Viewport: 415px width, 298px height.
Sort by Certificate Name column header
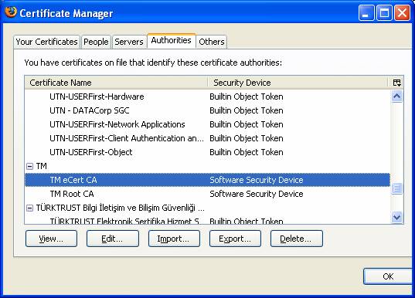(116, 83)
